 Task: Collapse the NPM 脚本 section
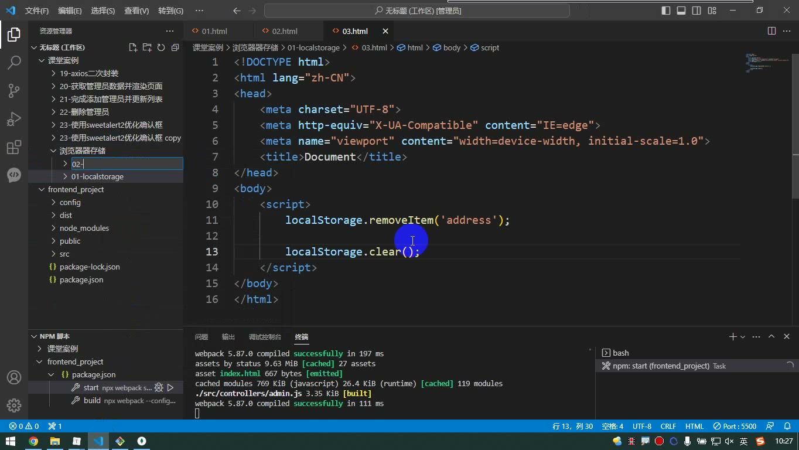point(54,336)
